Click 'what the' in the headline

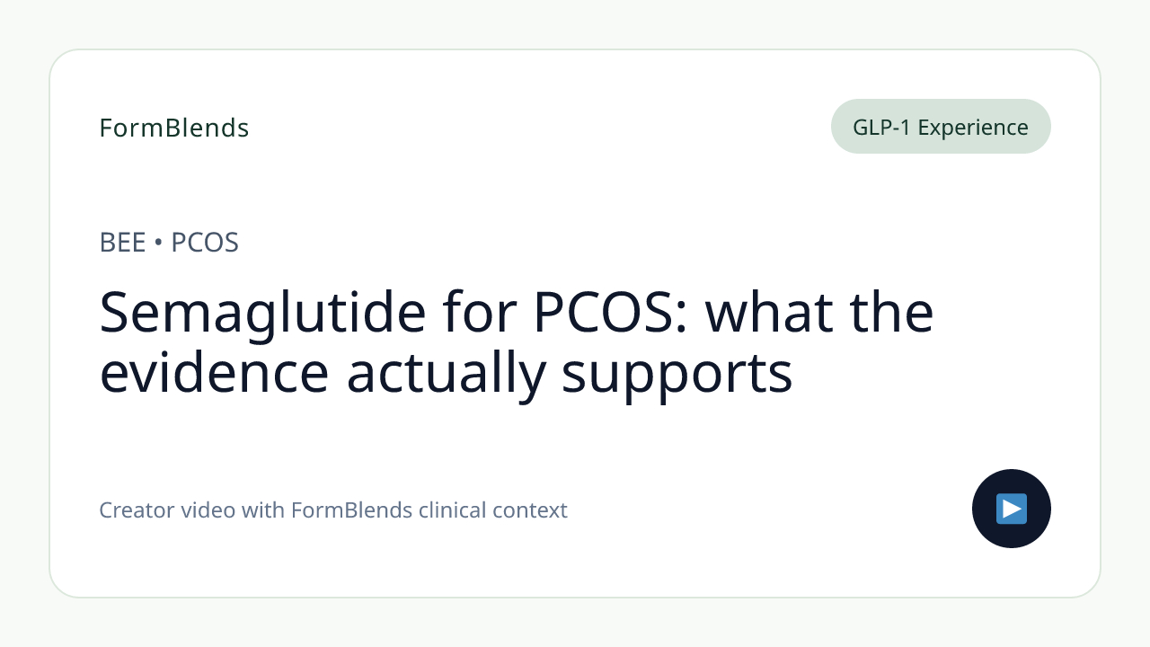coord(819,313)
